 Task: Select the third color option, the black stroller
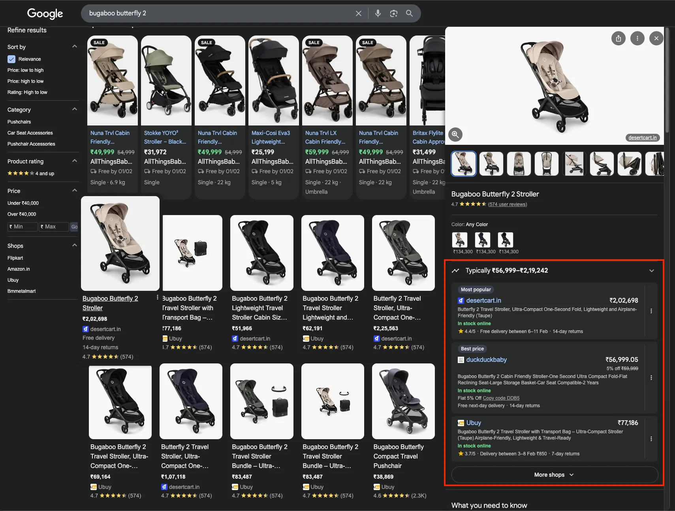coord(506,240)
